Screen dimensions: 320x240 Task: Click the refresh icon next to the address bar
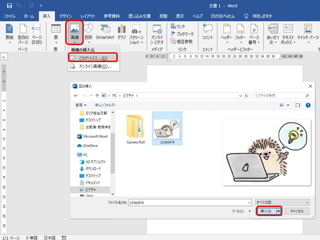pos(246,96)
